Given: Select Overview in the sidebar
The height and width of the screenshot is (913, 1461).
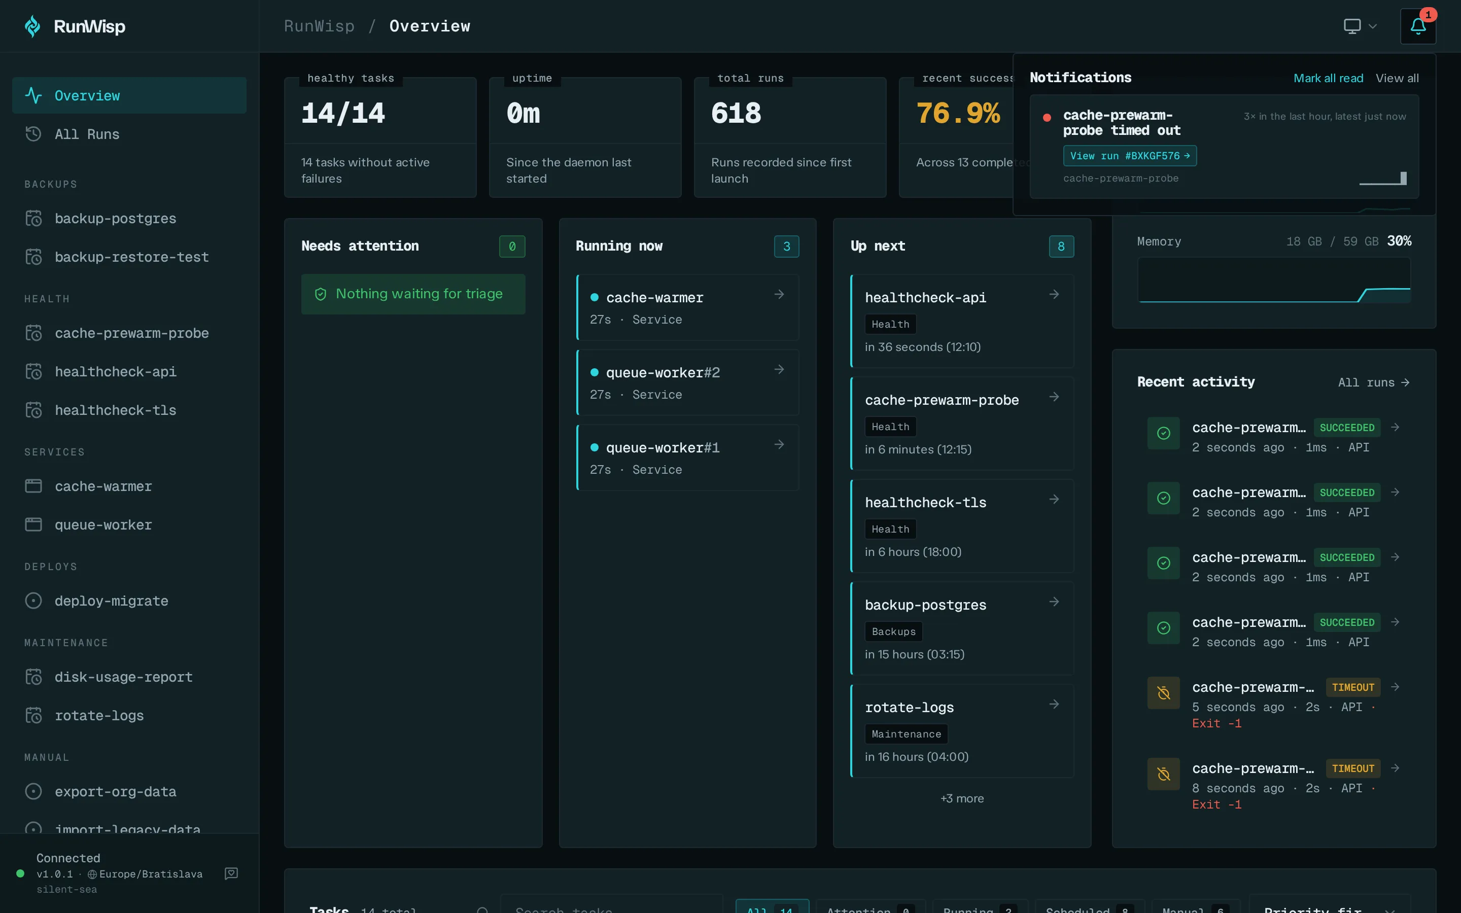Looking at the screenshot, I should pyautogui.click(x=129, y=95).
